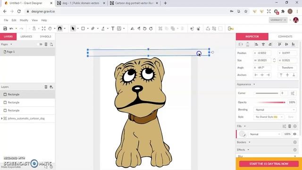Click the Redo arrow icon
The image size is (302, 170).
(21, 28)
